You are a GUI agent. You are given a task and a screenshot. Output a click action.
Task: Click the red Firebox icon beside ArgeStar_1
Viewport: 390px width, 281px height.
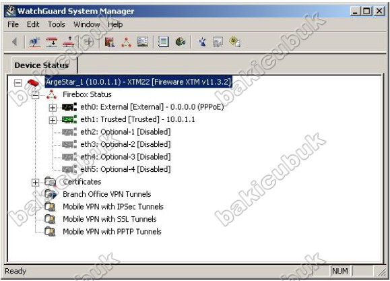point(33,82)
